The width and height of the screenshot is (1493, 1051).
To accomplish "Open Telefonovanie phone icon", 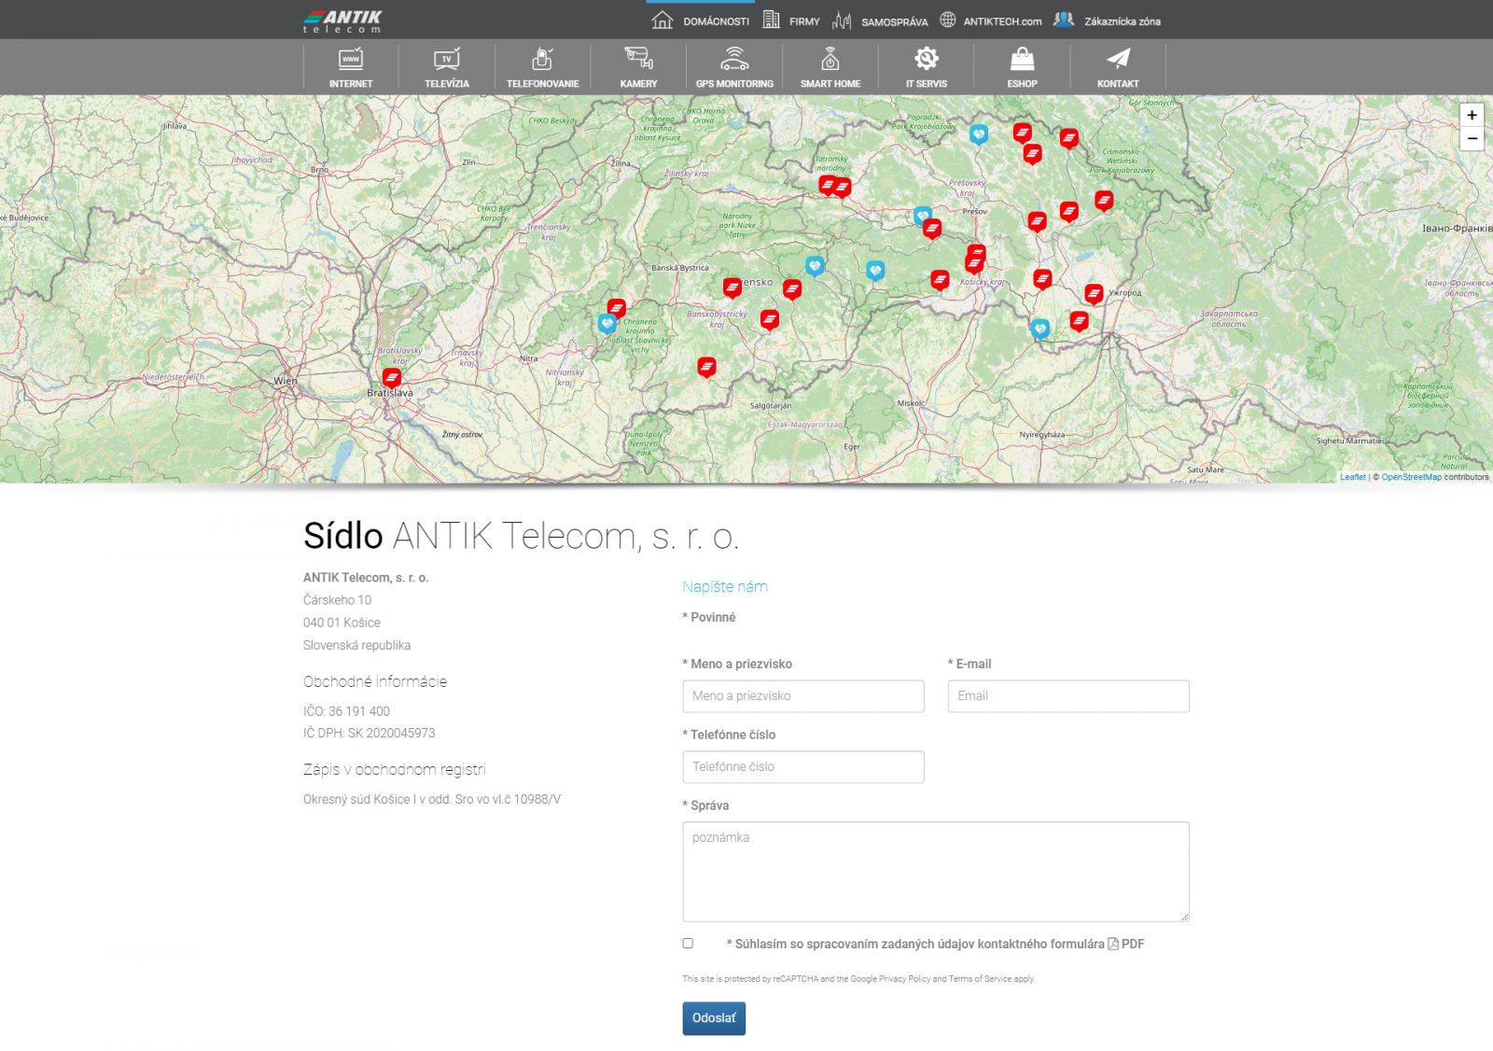I will [x=542, y=60].
